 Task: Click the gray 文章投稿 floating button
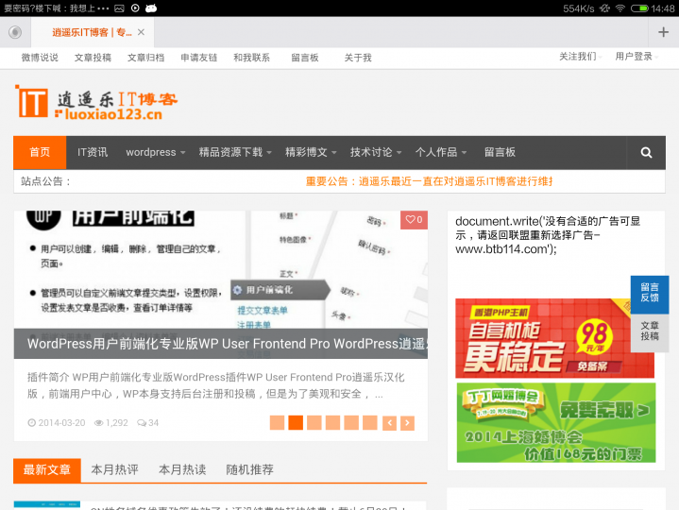pyautogui.click(x=650, y=332)
